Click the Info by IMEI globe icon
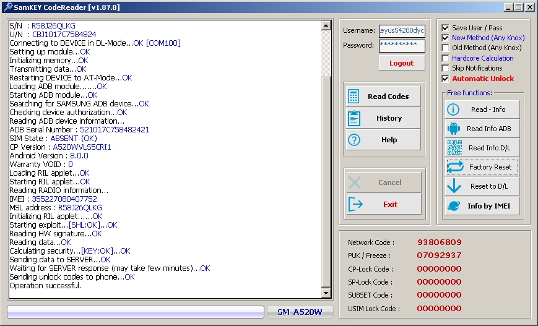 [454, 205]
